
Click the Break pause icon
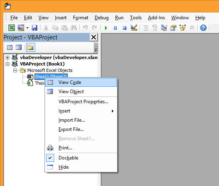(x=115, y=28)
